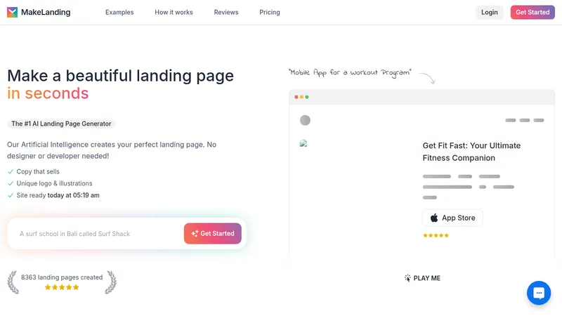Click the five-star rating under App Store button
Screen dimensions: 562x316
[x=436, y=235]
